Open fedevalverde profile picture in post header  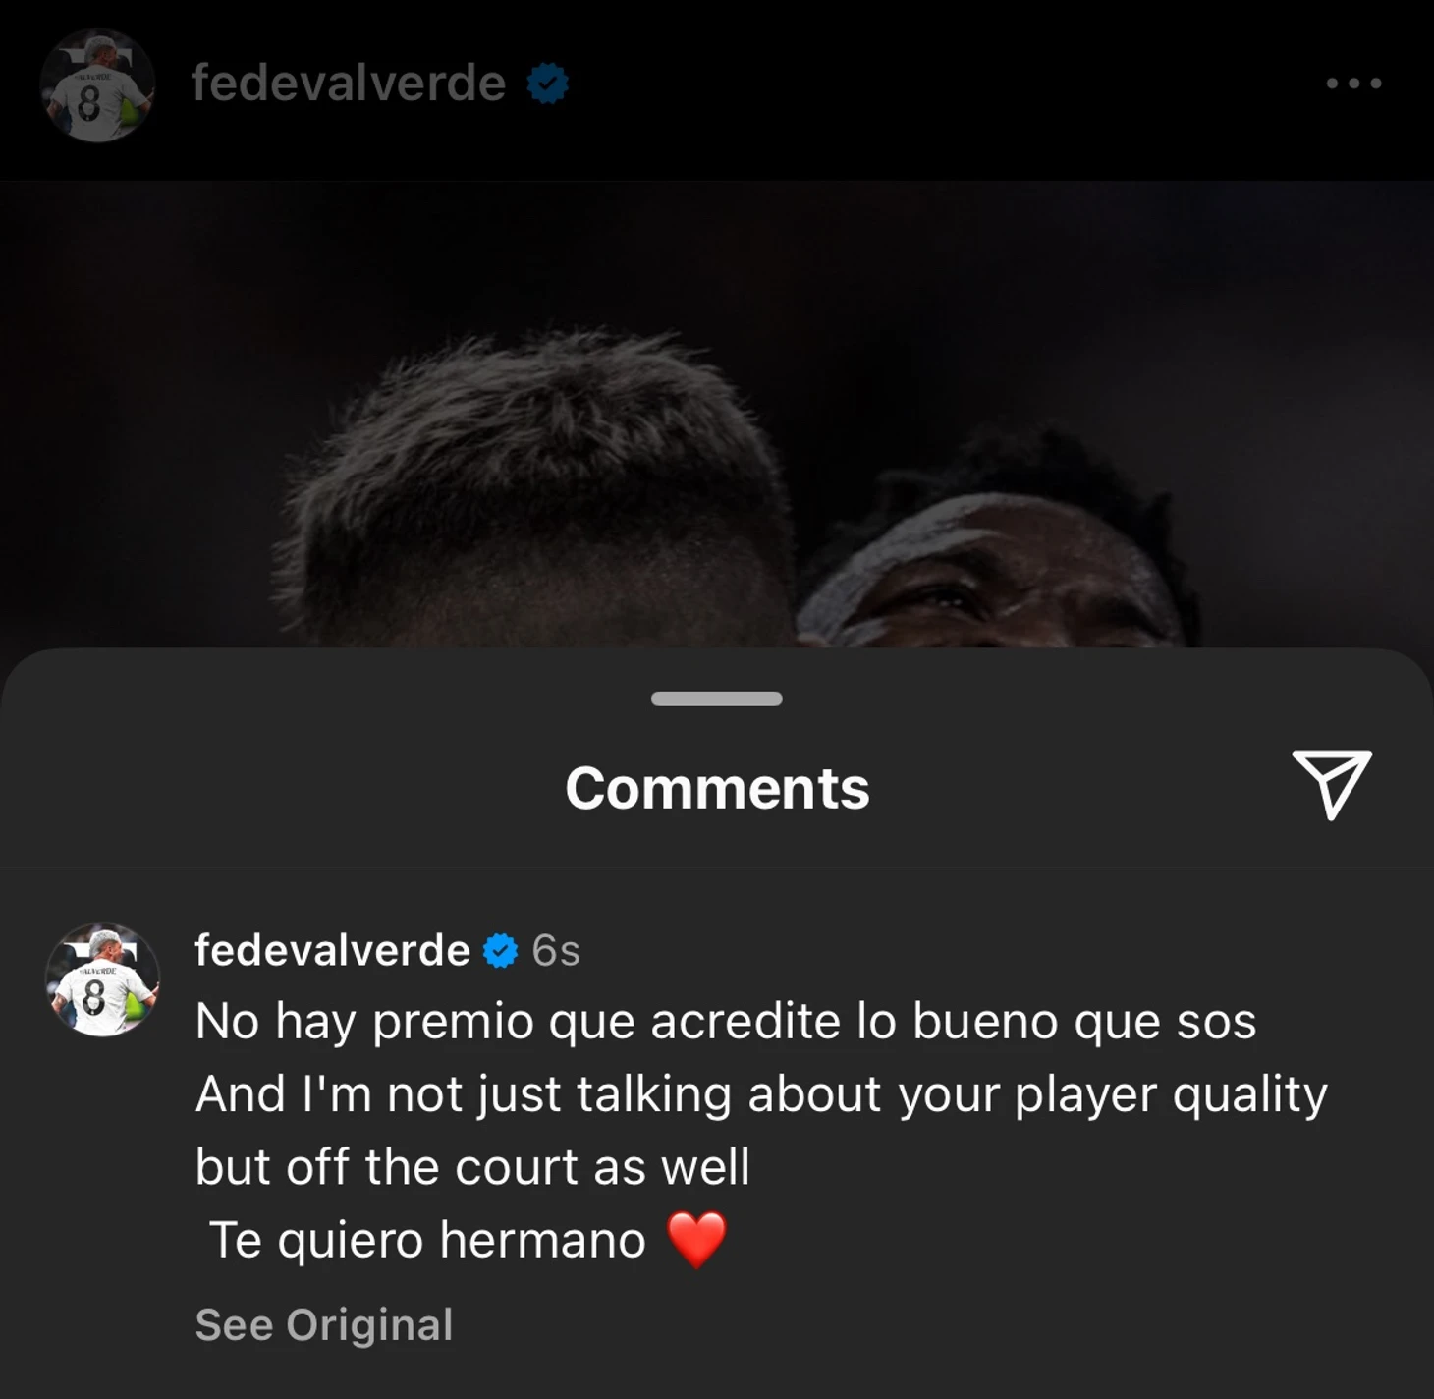pos(97,85)
